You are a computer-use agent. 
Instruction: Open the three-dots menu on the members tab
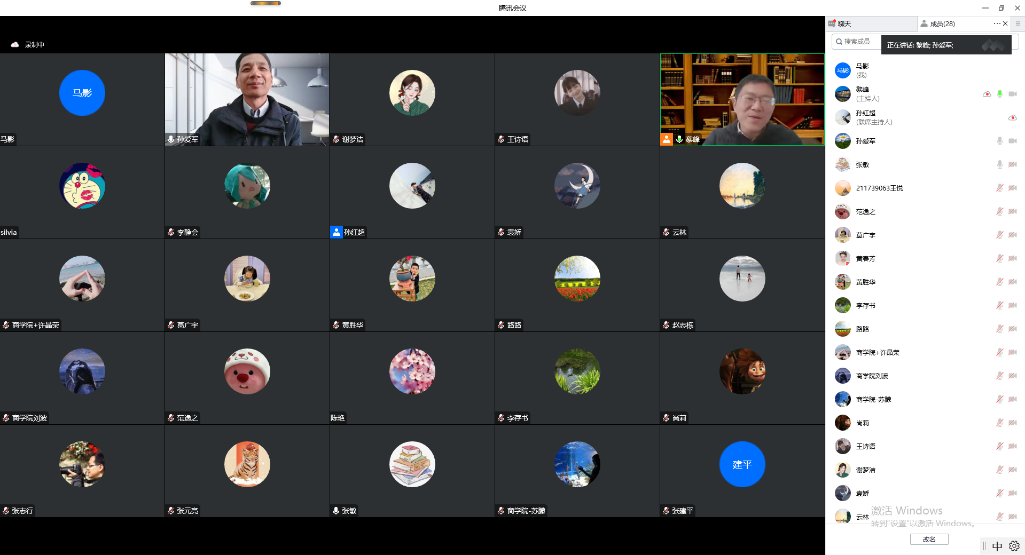[x=997, y=23]
